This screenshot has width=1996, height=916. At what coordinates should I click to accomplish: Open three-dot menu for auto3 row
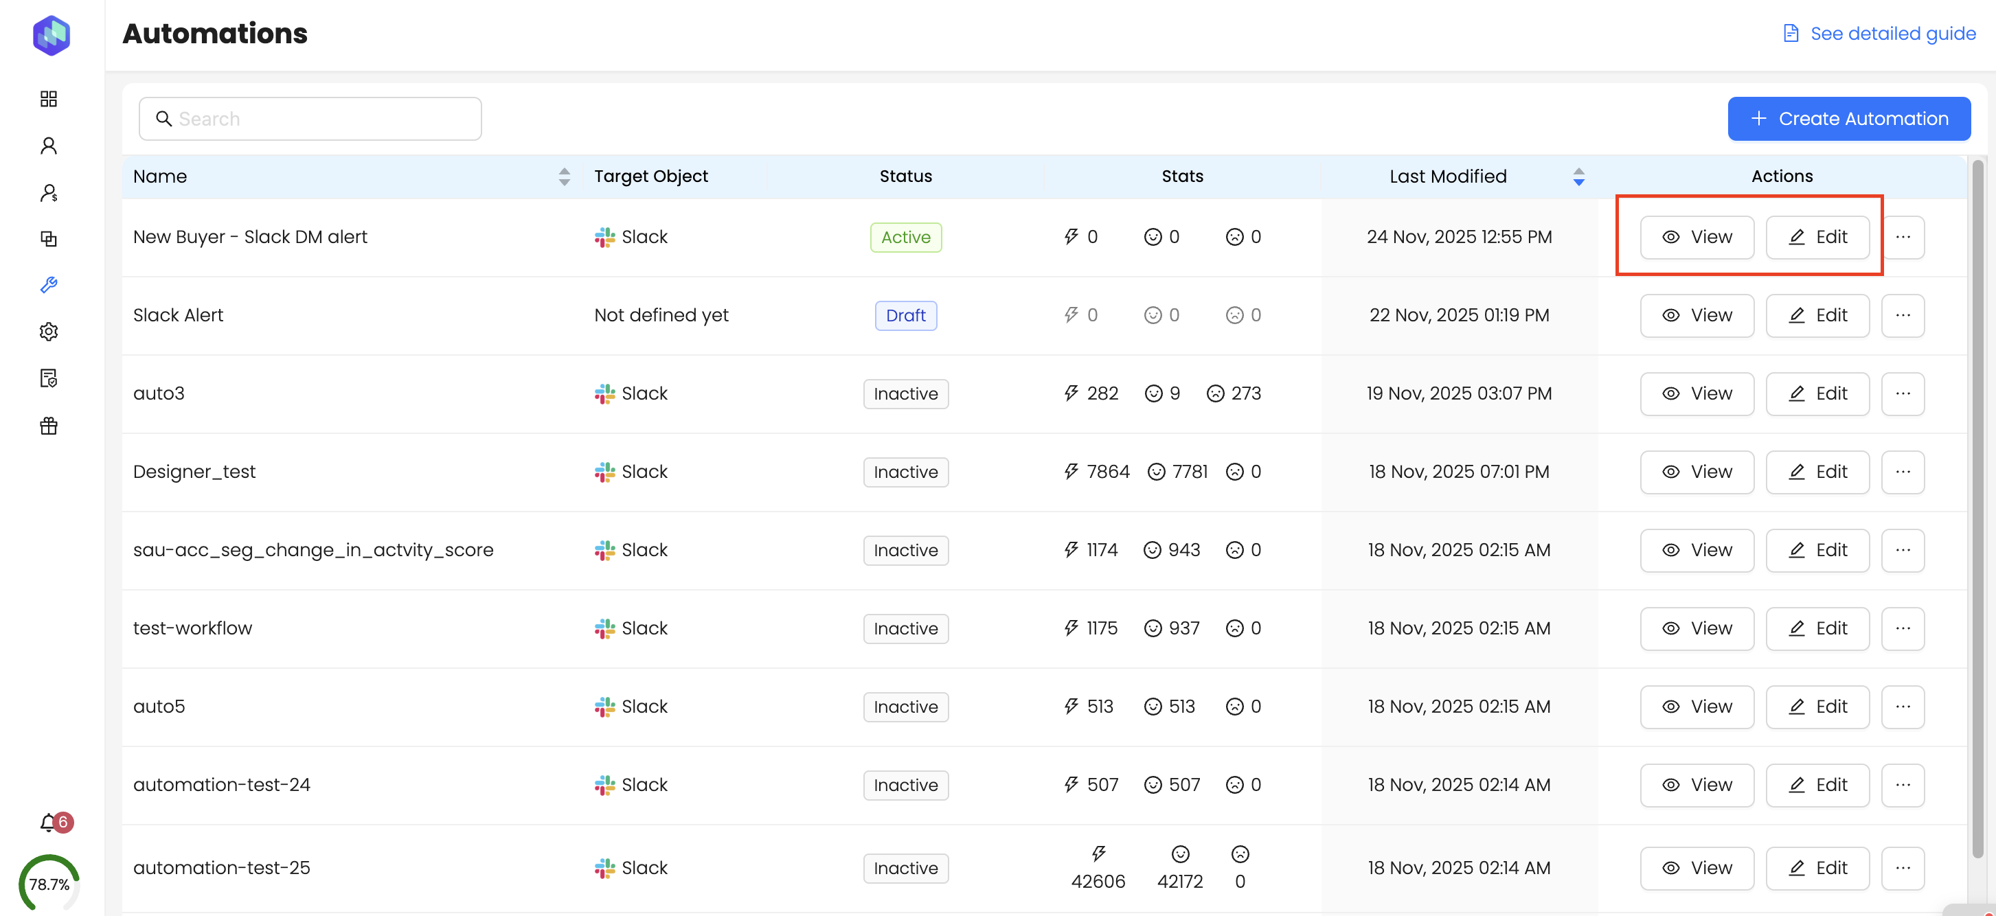1902,393
